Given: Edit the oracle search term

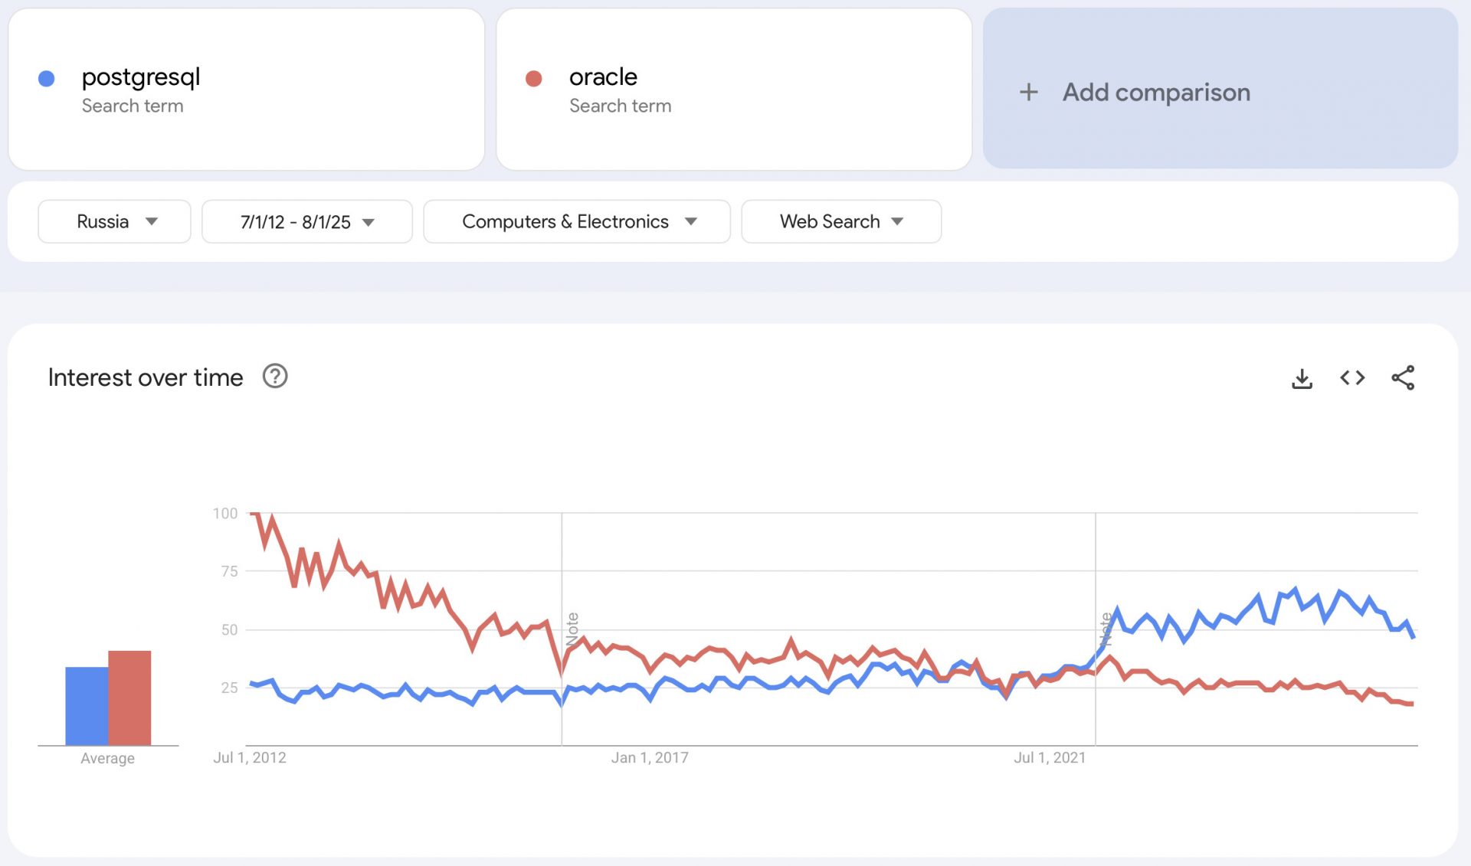Looking at the screenshot, I should pyautogui.click(x=603, y=77).
